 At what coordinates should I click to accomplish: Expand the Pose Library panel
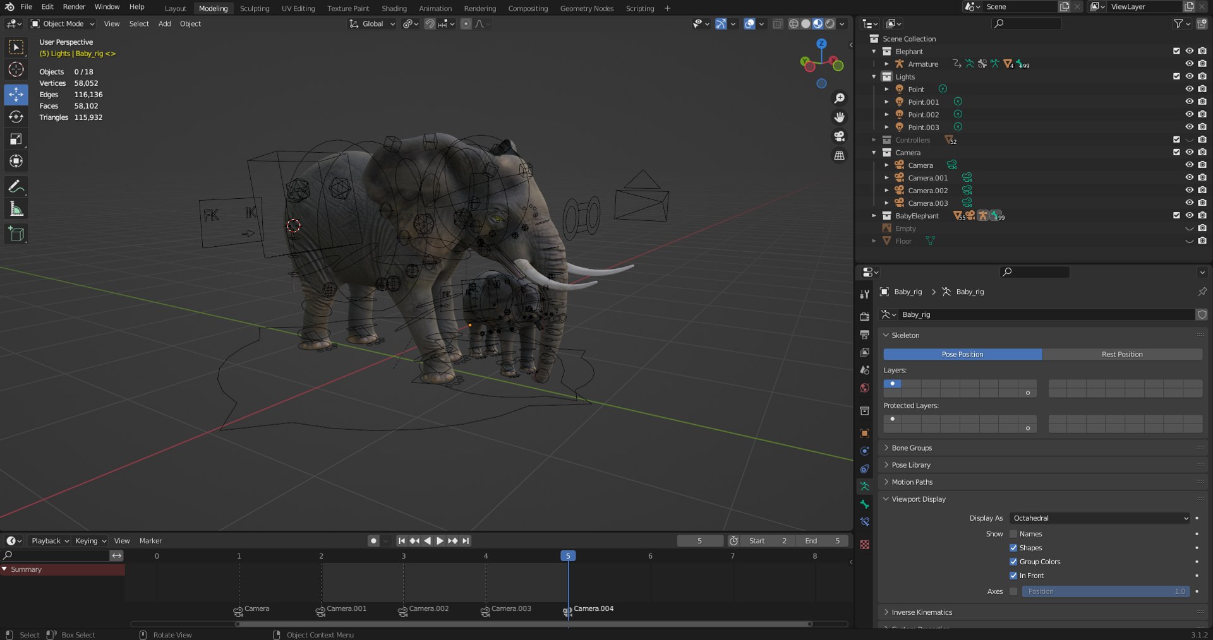pyautogui.click(x=886, y=465)
